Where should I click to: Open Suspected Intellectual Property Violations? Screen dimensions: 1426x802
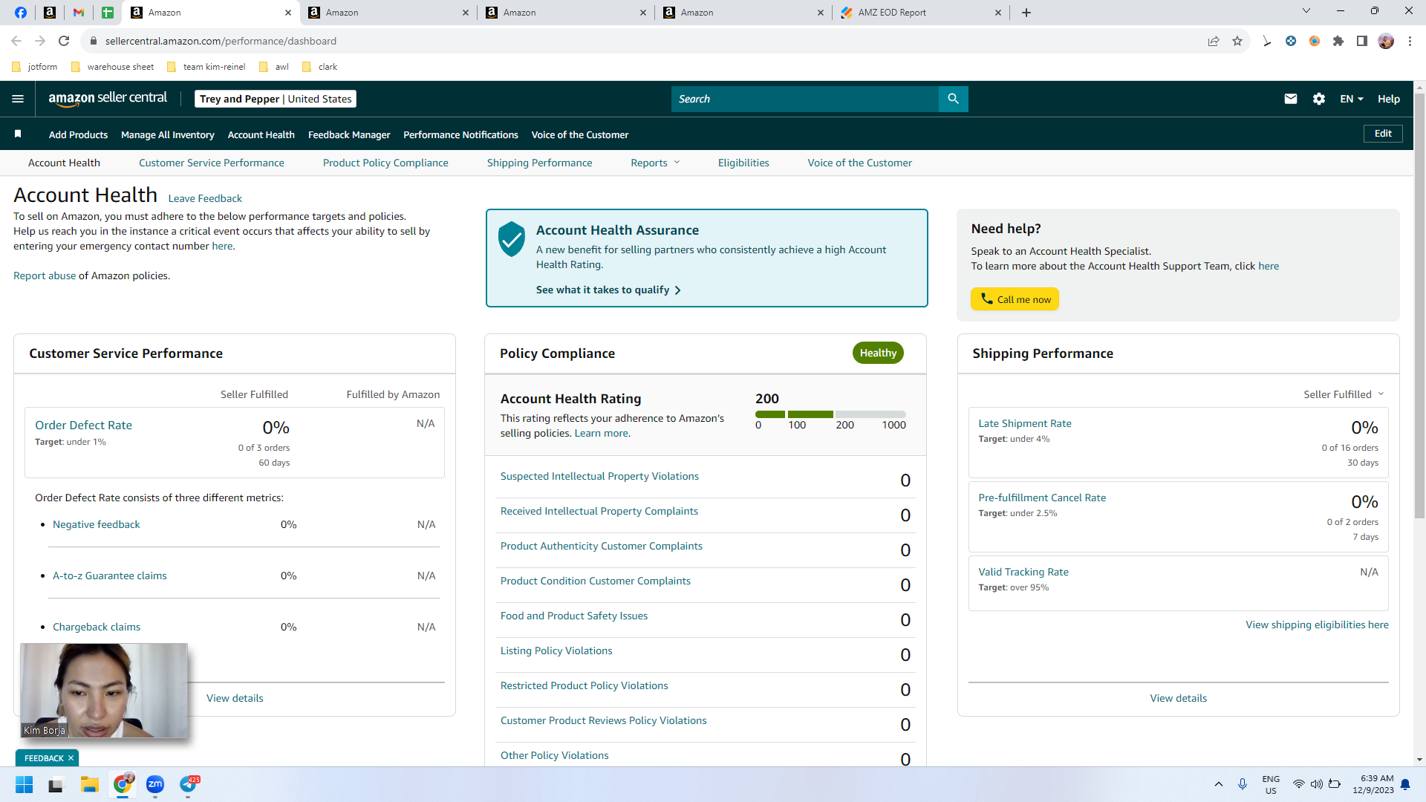[x=599, y=476]
